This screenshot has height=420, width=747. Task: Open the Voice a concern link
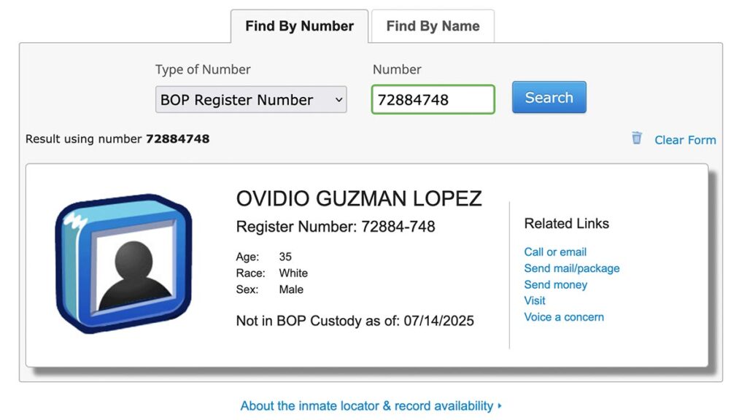[x=564, y=317]
